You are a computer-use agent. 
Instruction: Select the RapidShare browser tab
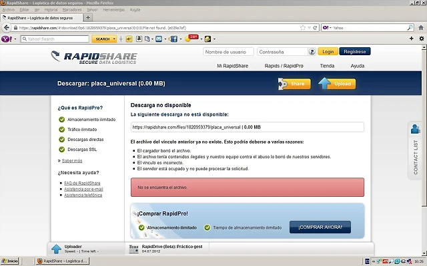pyautogui.click(x=41, y=18)
